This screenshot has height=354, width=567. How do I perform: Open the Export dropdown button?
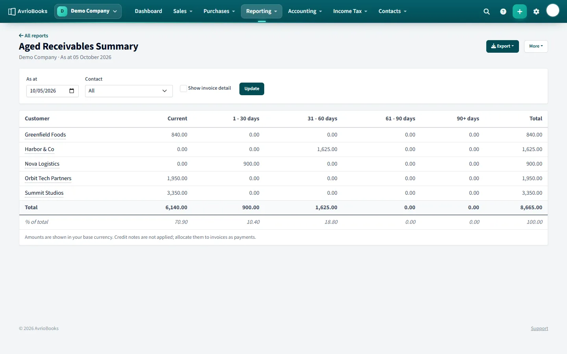(x=502, y=46)
